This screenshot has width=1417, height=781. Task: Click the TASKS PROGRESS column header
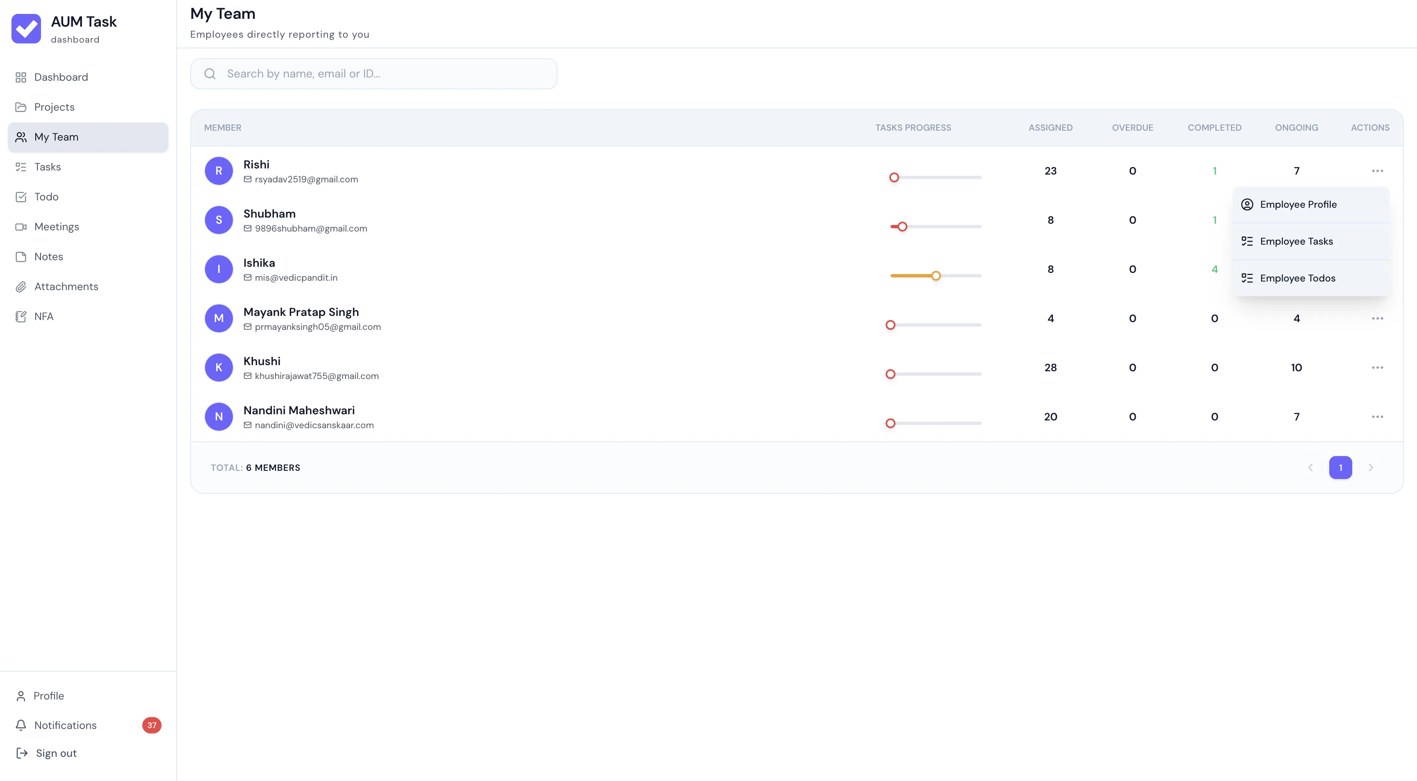tap(913, 127)
